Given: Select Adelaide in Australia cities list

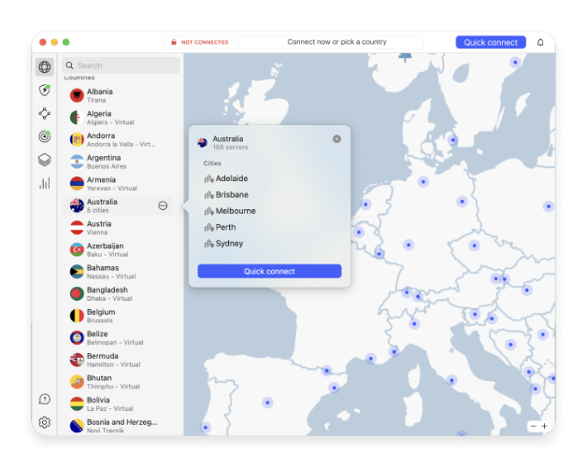Looking at the screenshot, I should (x=226, y=178).
